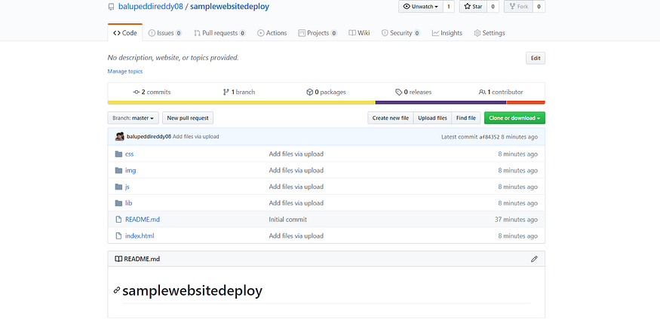The image size is (660, 319).
Task: Click the js folder icon
Action: 118,187
